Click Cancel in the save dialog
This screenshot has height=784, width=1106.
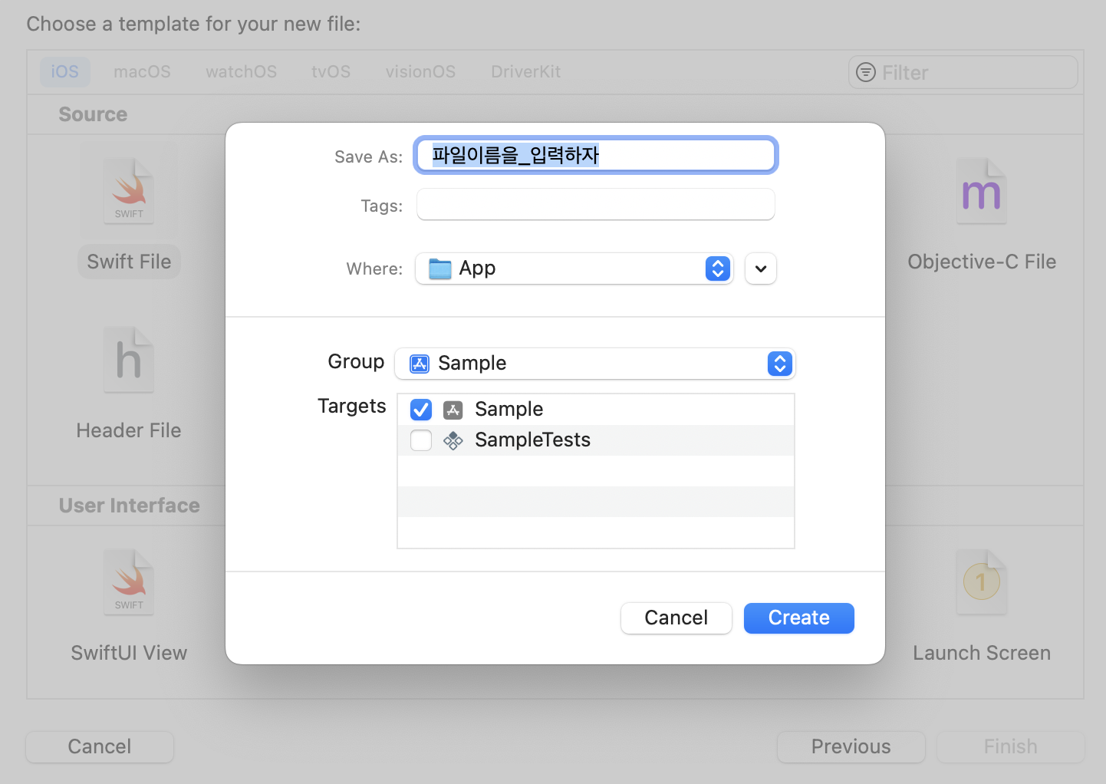[676, 618]
